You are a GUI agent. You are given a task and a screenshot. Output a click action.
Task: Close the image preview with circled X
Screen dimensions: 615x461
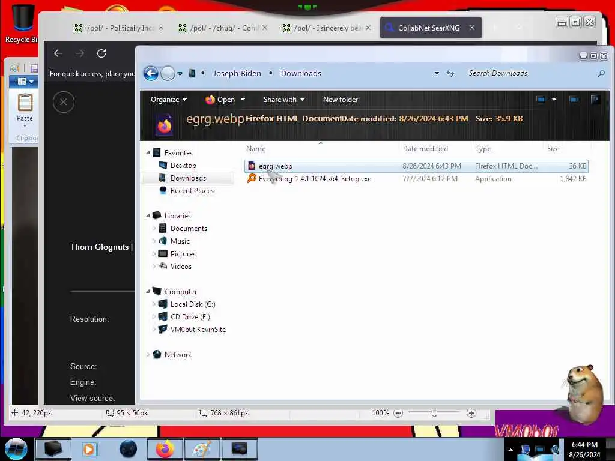[x=64, y=102]
